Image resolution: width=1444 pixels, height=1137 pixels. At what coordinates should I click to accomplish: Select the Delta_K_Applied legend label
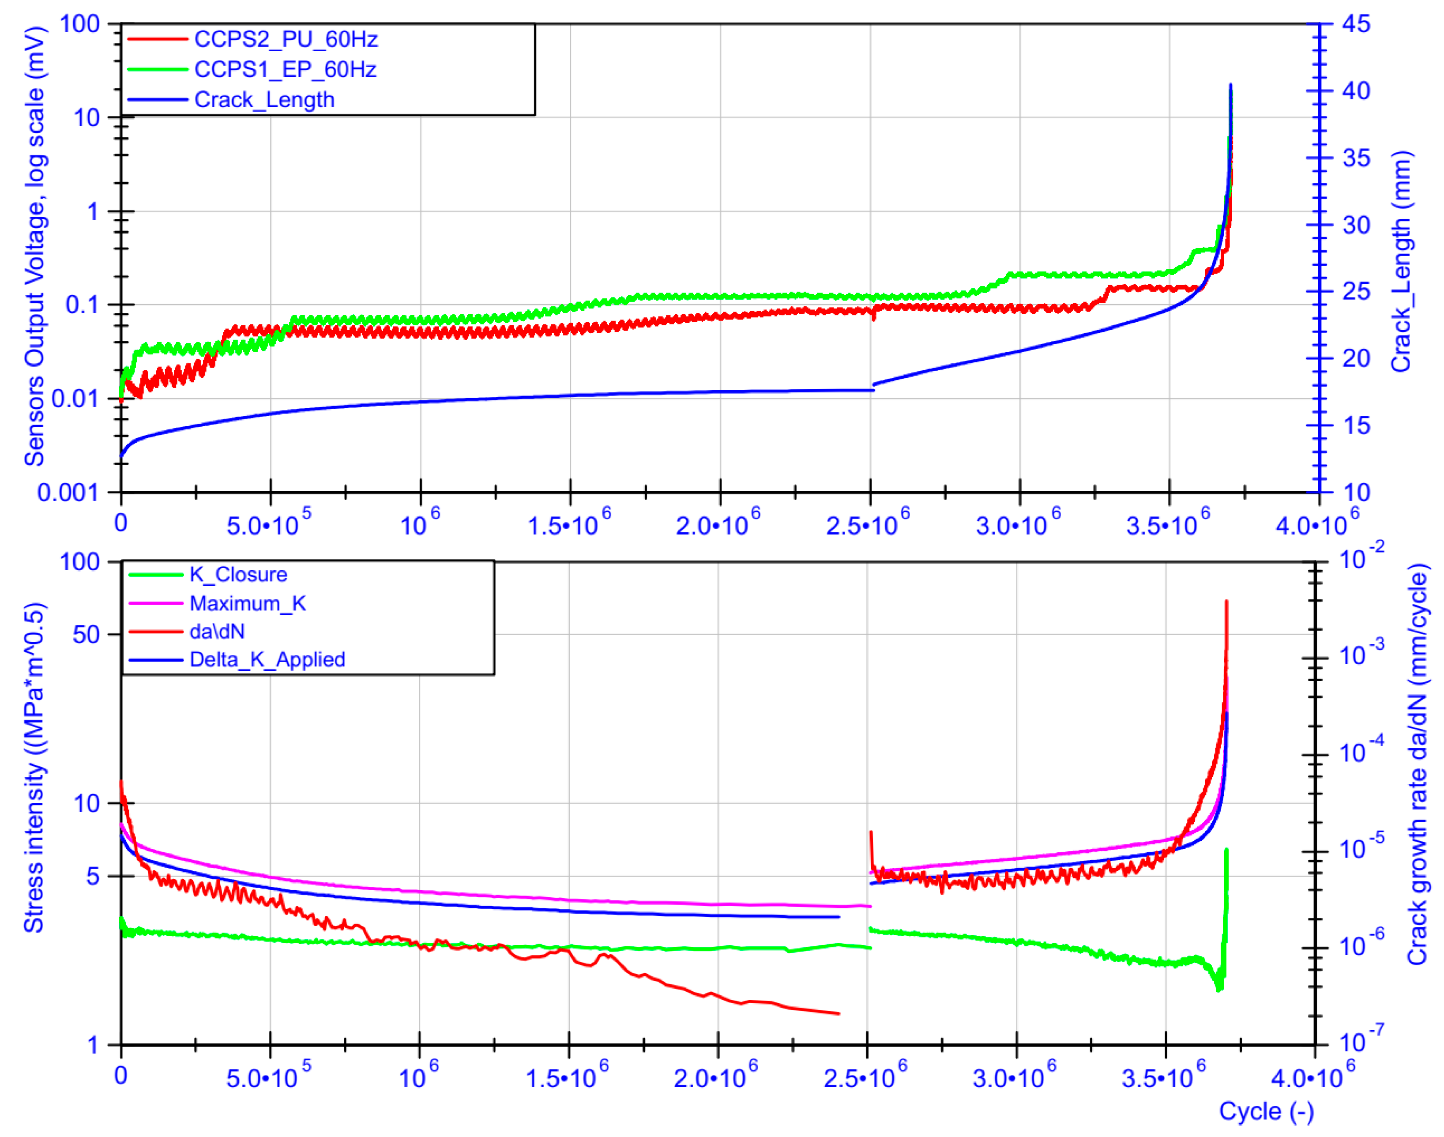pyautogui.click(x=267, y=660)
